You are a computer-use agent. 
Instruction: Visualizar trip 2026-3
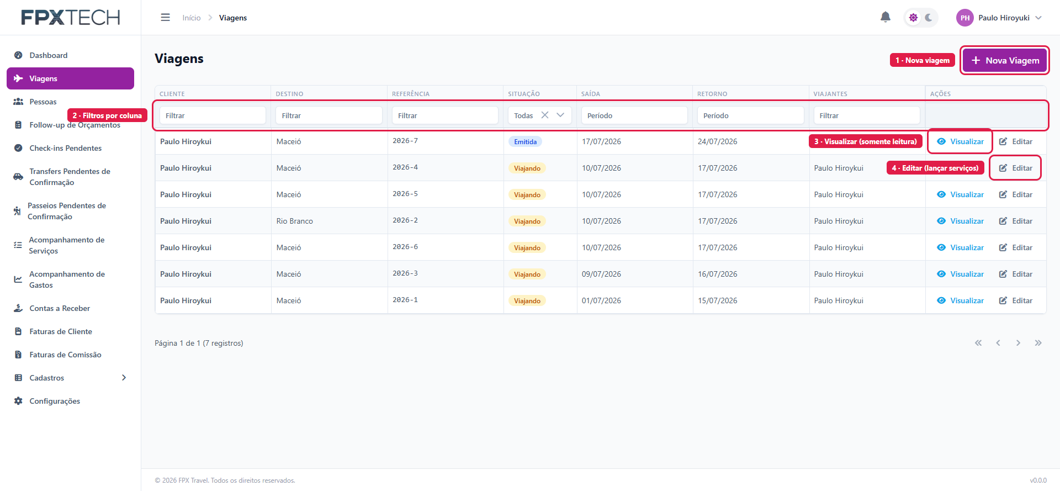[961, 274]
